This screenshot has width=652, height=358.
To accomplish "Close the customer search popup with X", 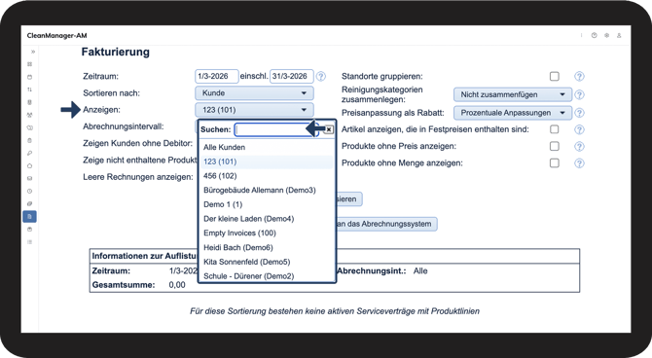I will (x=329, y=129).
